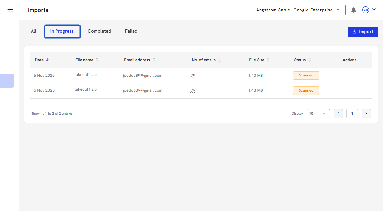Sort table by Status column
Viewport: 383px width, 211px height.
tap(310, 60)
